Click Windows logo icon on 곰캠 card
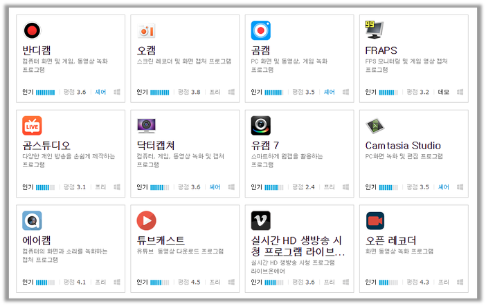This screenshot has height=306, width=486. 345,92
